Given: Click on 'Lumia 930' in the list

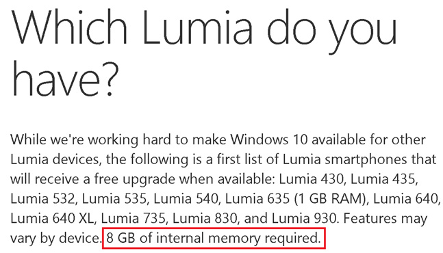Looking at the screenshot, I should (x=304, y=219).
